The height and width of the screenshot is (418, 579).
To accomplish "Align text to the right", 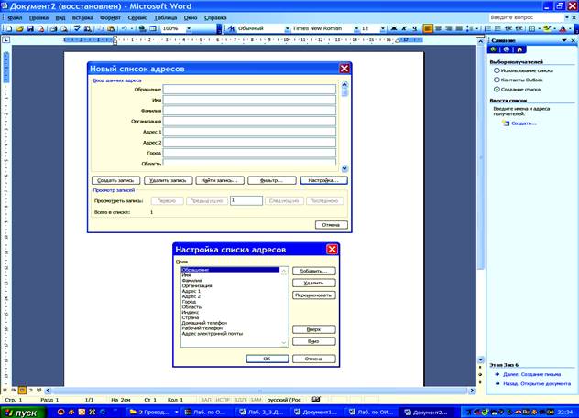I will (x=449, y=28).
